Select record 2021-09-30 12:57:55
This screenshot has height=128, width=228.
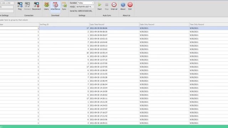[x=114, y=67]
